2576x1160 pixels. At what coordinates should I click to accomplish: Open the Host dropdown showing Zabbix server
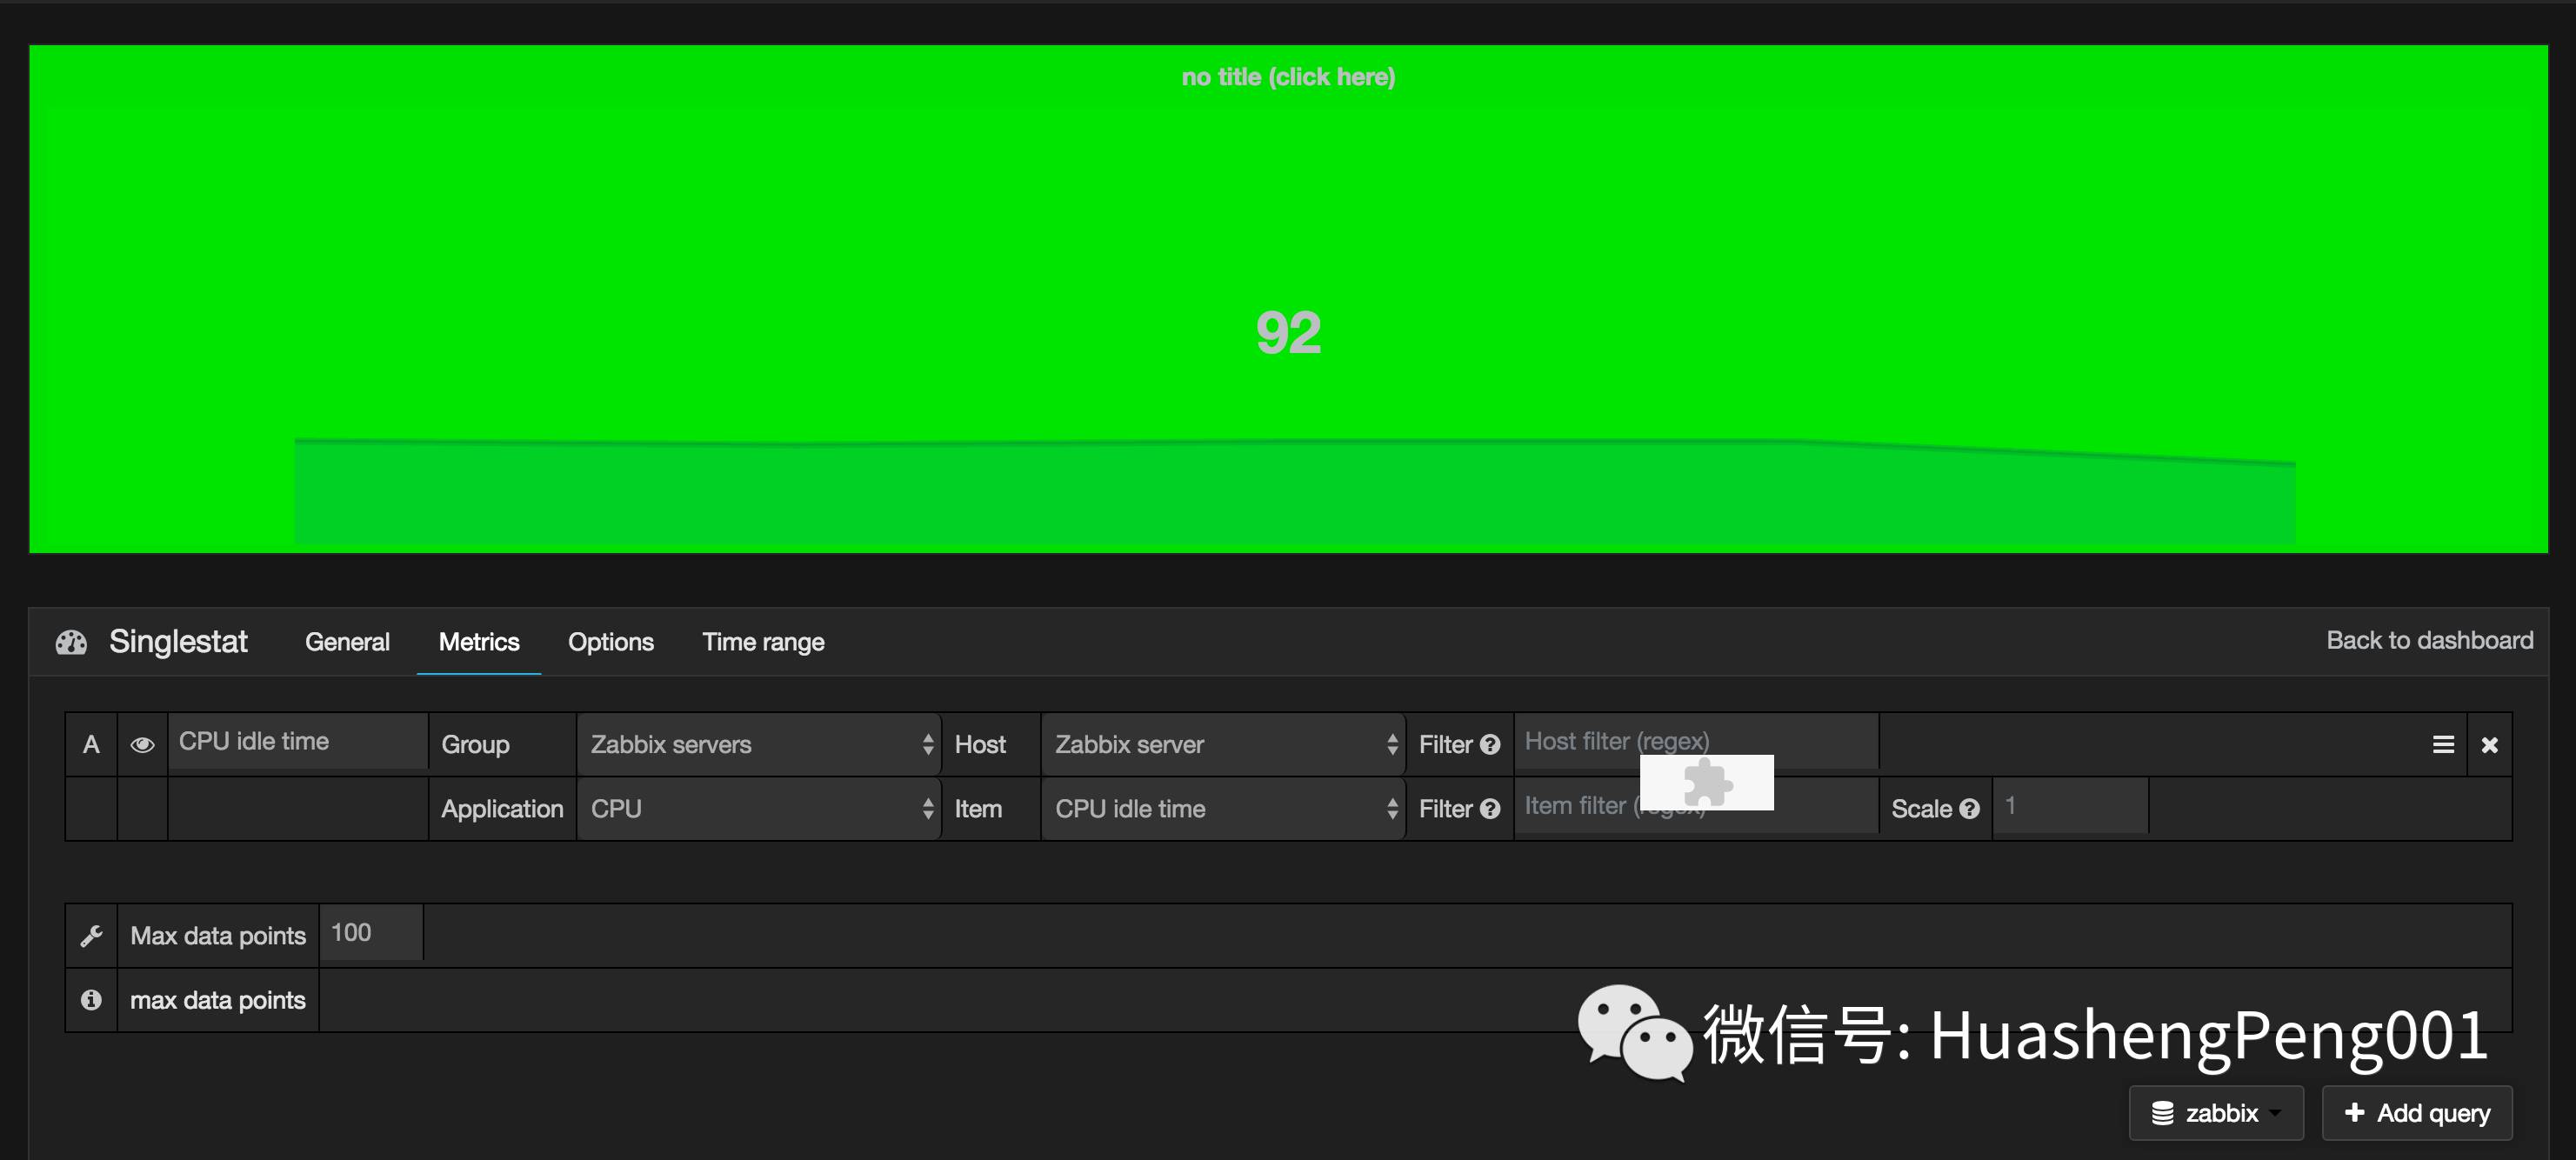1224,745
